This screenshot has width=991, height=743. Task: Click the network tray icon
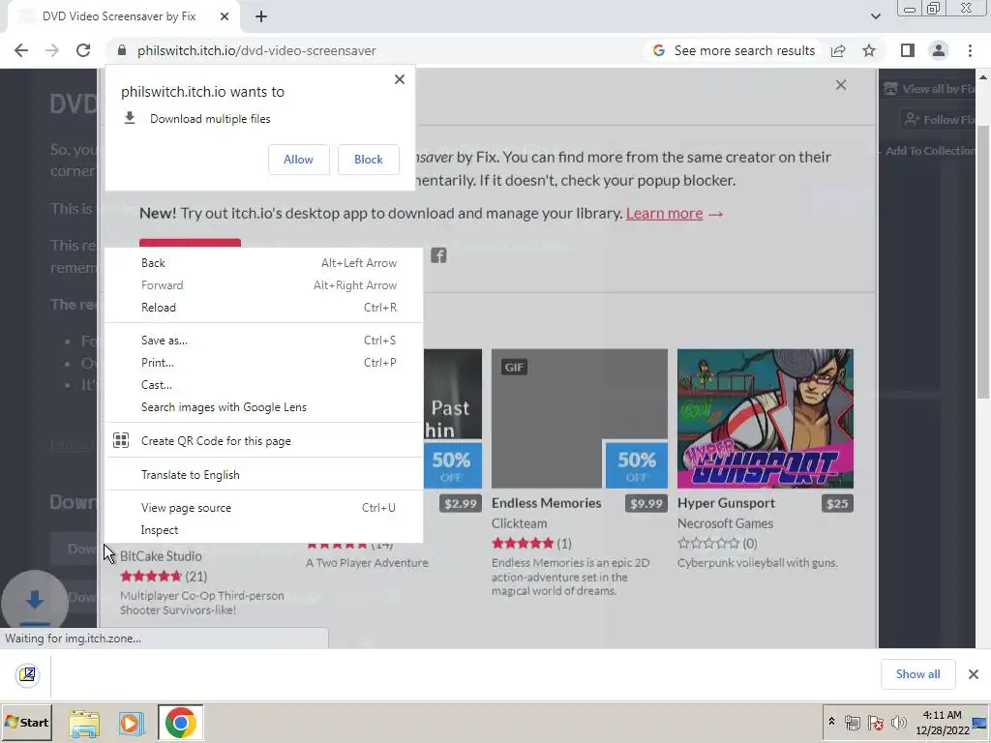853,723
